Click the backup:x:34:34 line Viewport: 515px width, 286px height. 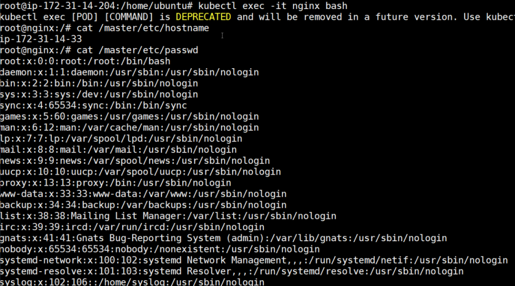pyautogui.click(x=143, y=205)
